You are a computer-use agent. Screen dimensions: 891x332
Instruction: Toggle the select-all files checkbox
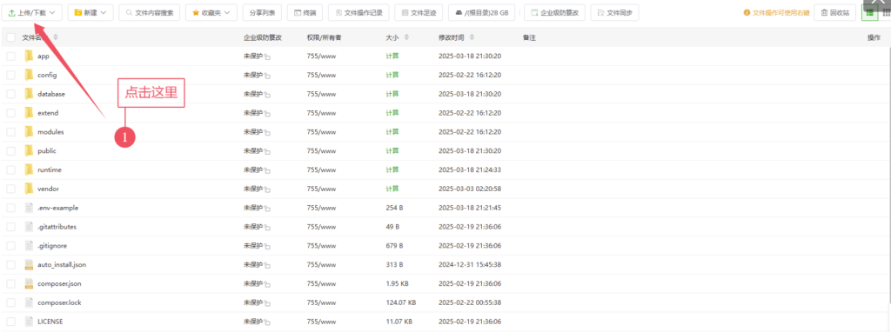tap(10, 37)
